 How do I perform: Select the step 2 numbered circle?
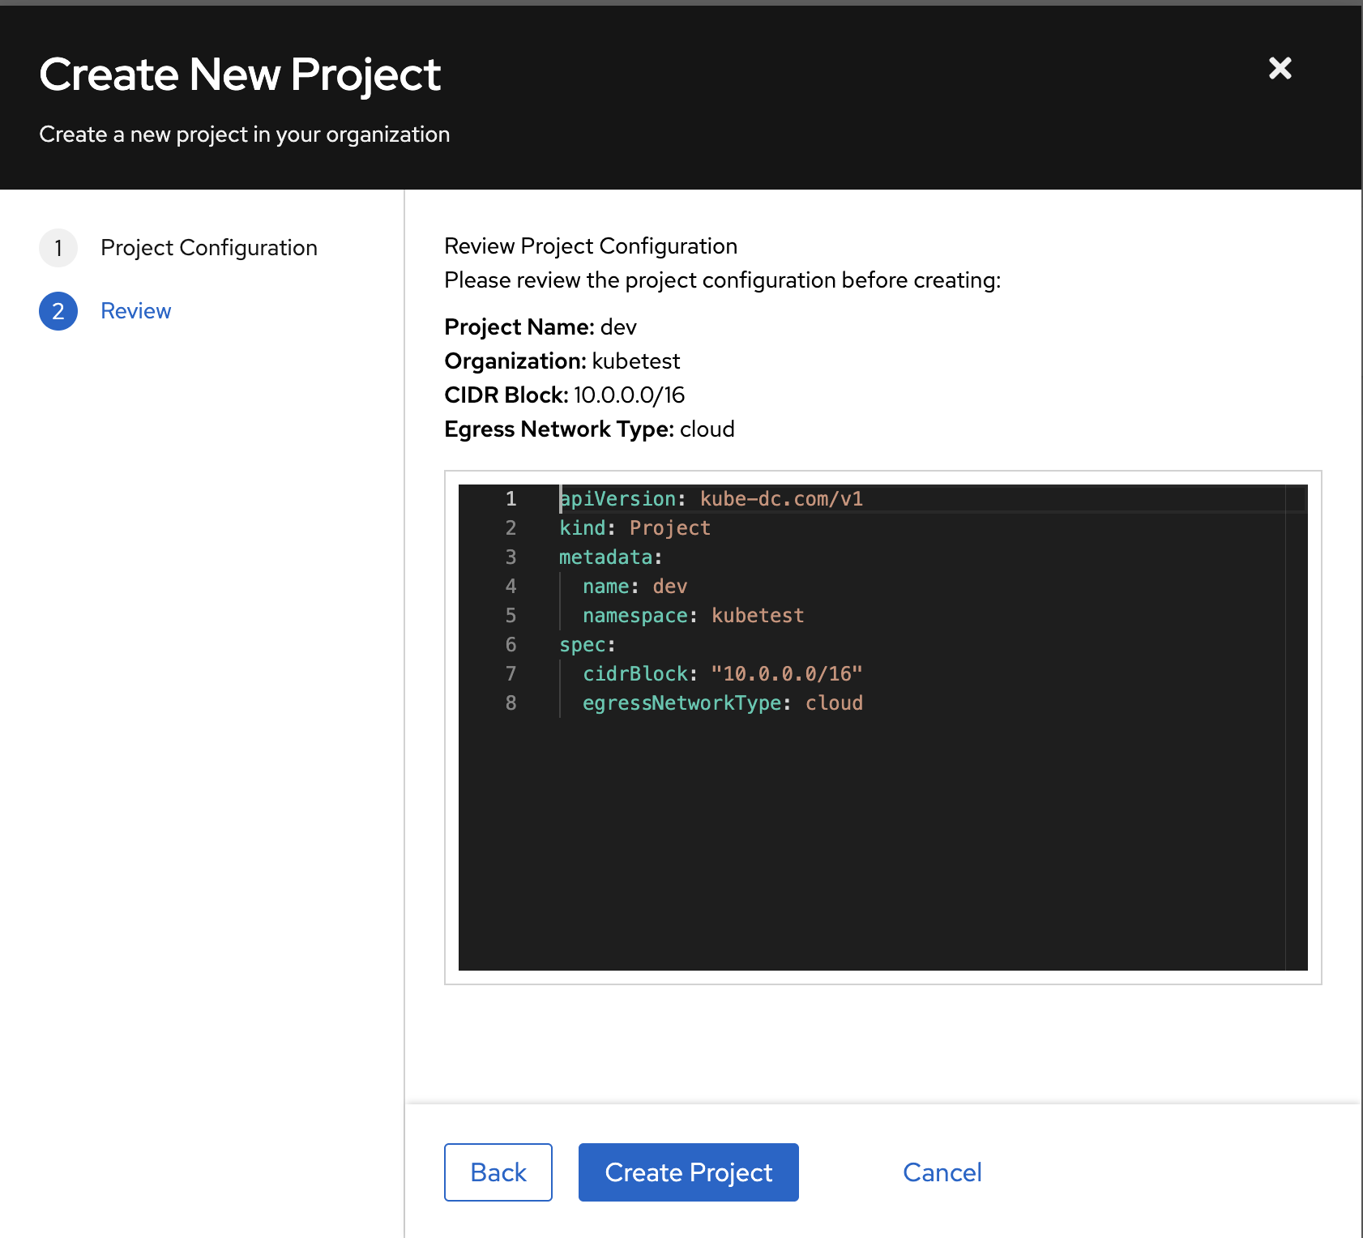(58, 310)
